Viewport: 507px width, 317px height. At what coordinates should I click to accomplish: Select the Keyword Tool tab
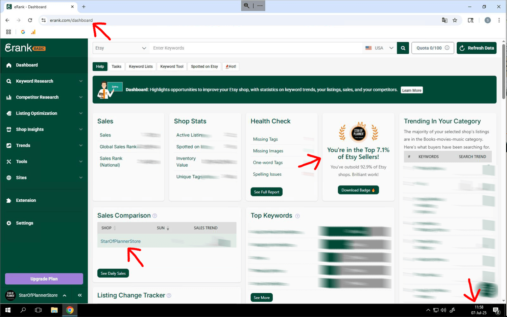pyautogui.click(x=172, y=66)
